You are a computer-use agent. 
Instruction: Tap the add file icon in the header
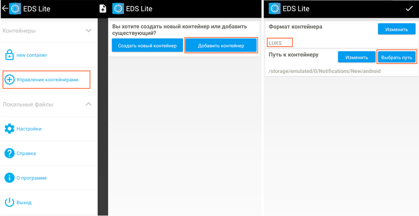click(103, 9)
